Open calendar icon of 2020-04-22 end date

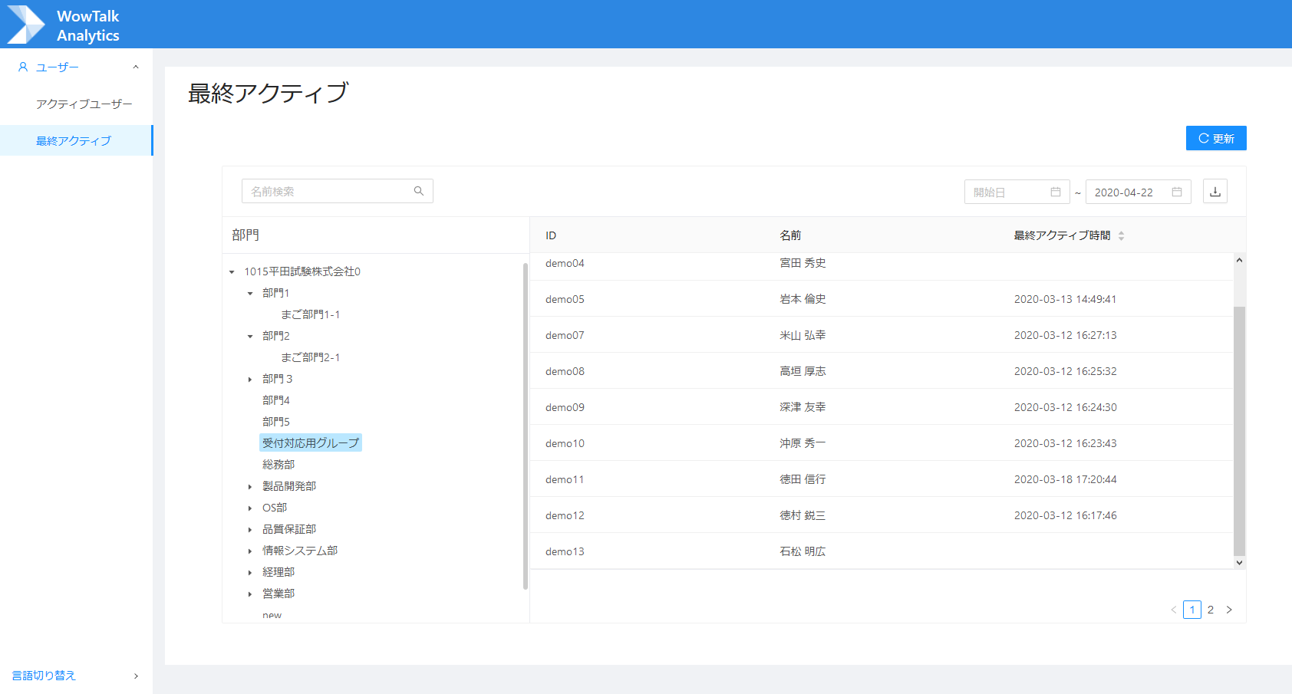[x=1176, y=192]
